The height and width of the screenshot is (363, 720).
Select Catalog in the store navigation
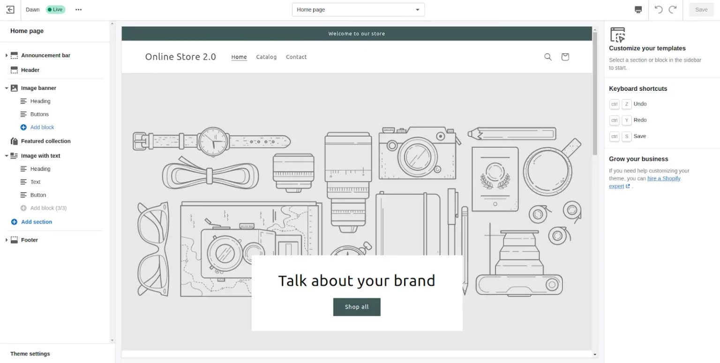click(x=266, y=57)
